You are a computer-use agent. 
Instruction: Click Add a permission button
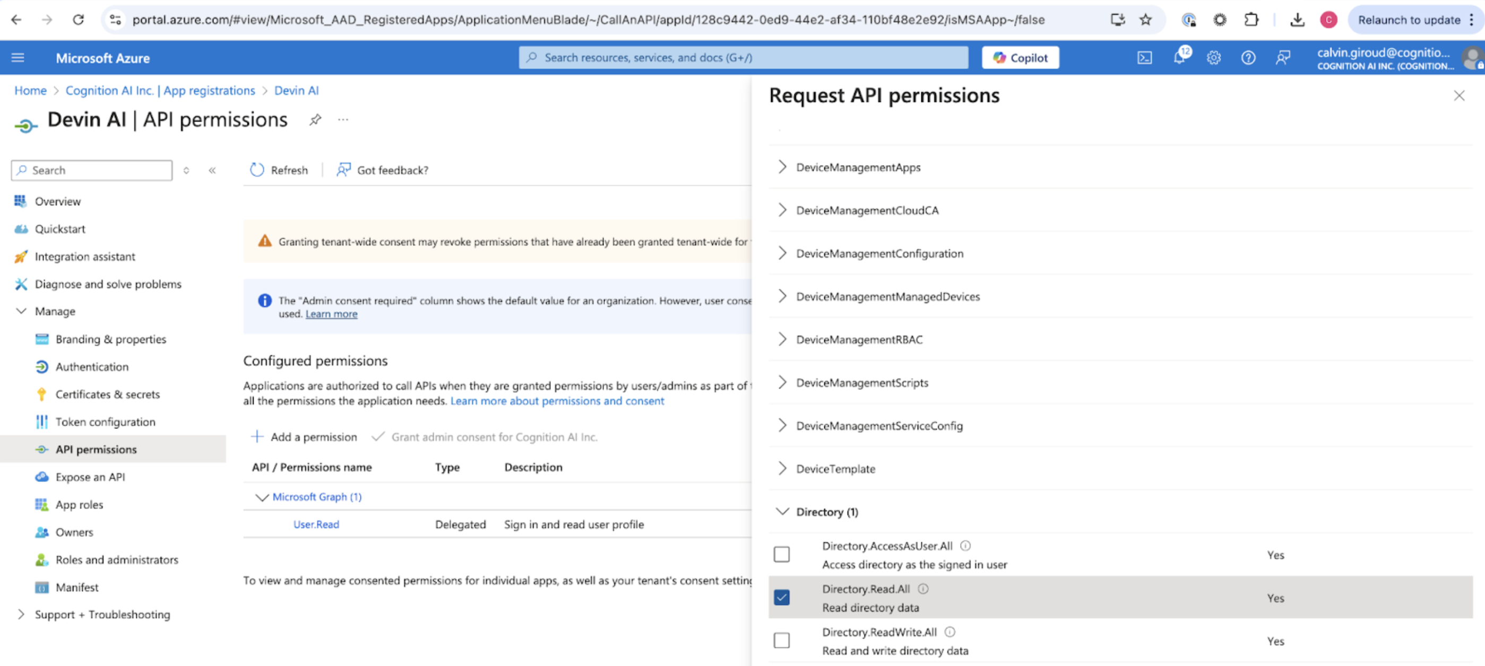(305, 437)
